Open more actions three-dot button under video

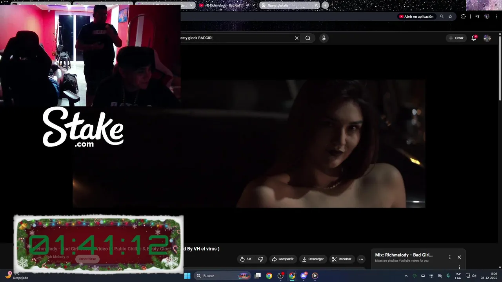361,259
